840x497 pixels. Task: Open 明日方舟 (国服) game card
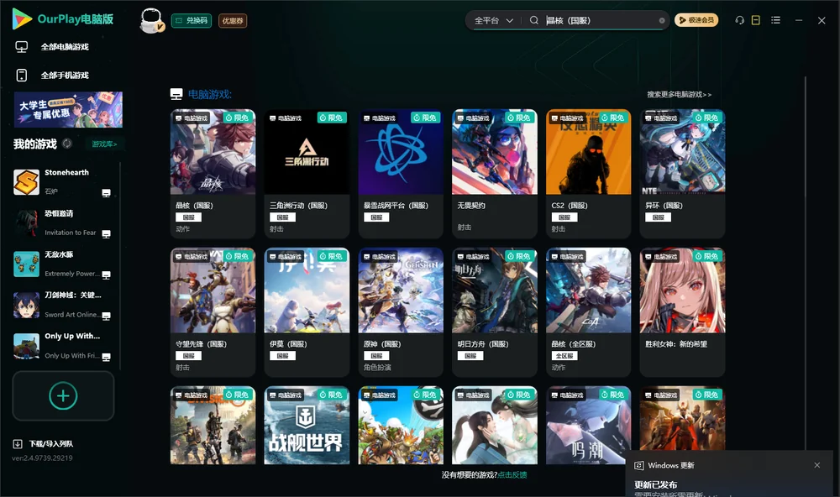click(495, 312)
